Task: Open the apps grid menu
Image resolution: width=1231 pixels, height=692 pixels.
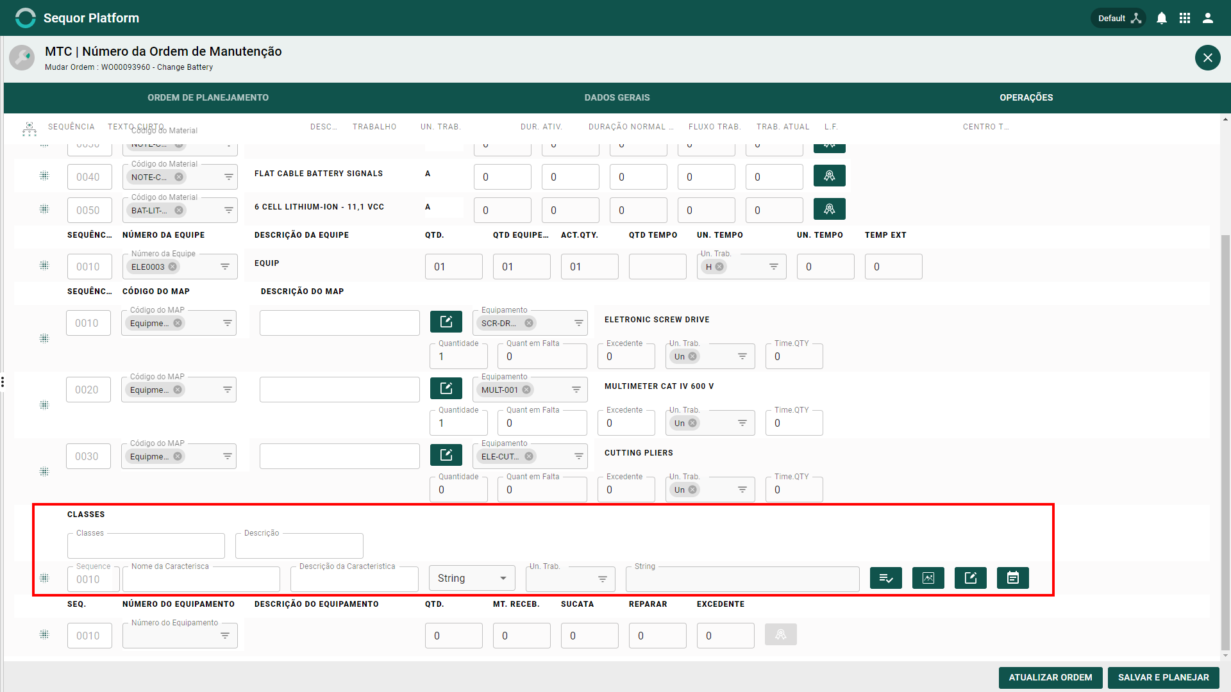Action: point(1185,18)
